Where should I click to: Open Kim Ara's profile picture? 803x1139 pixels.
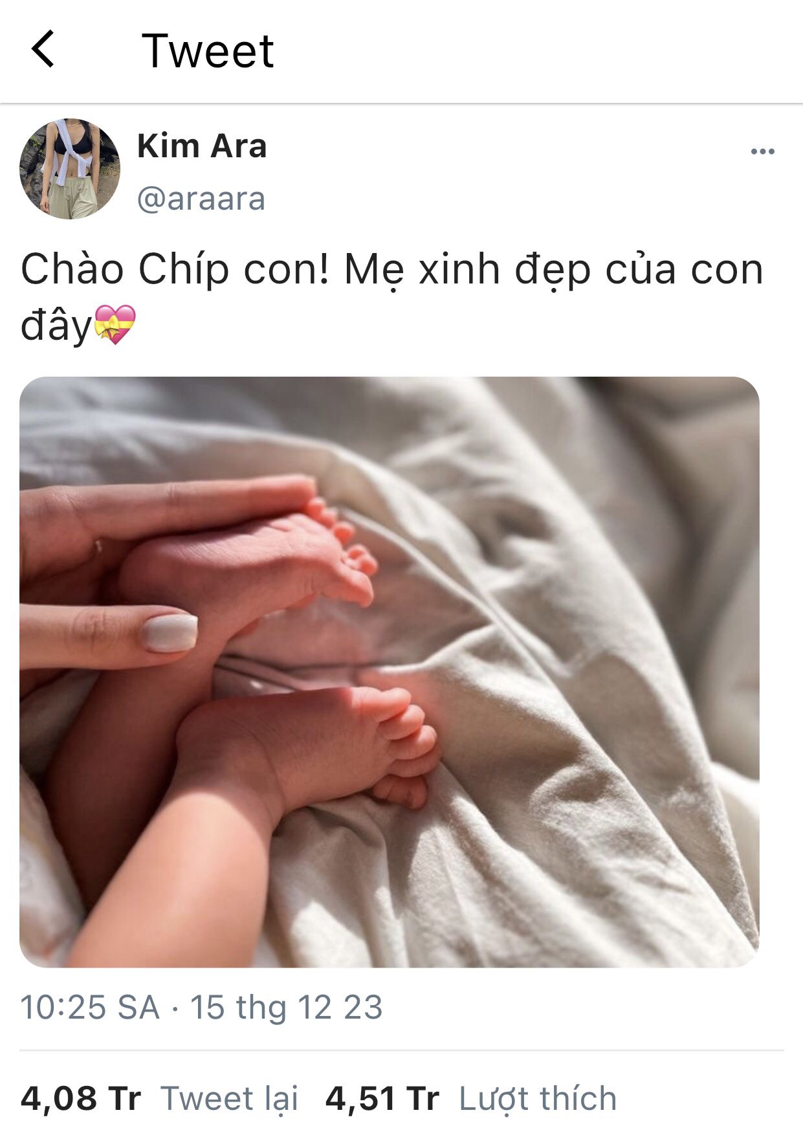coord(69,169)
